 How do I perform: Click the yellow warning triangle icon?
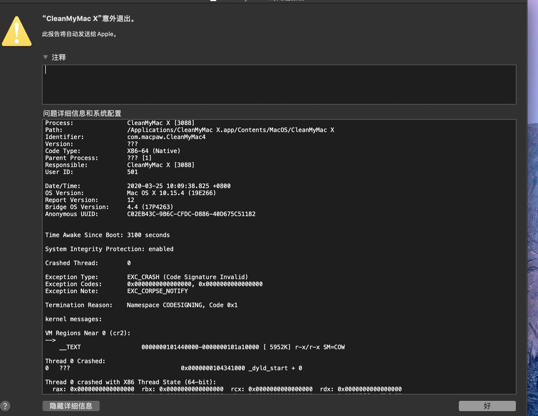pyautogui.click(x=17, y=32)
